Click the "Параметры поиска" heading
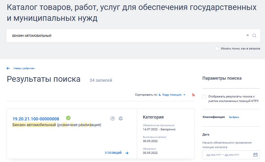The height and width of the screenshot is (162, 265). coord(222,78)
